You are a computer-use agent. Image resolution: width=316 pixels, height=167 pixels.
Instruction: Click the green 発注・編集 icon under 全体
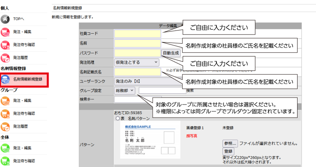6,148
